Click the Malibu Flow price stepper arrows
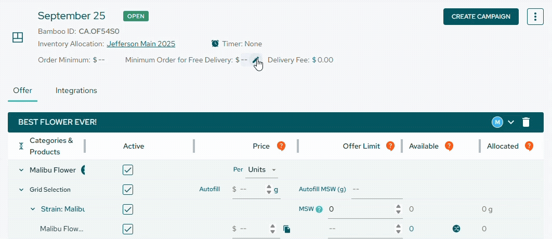This screenshot has height=239, width=552. point(272,229)
